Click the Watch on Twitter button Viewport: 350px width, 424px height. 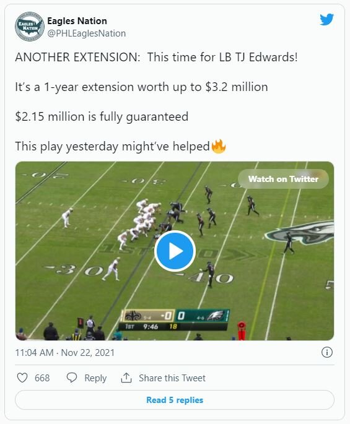click(x=283, y=179)
